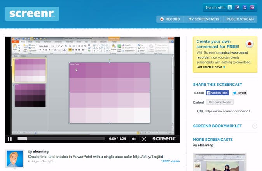Go to MY SCREENCASTS

(x=204, y=19)
